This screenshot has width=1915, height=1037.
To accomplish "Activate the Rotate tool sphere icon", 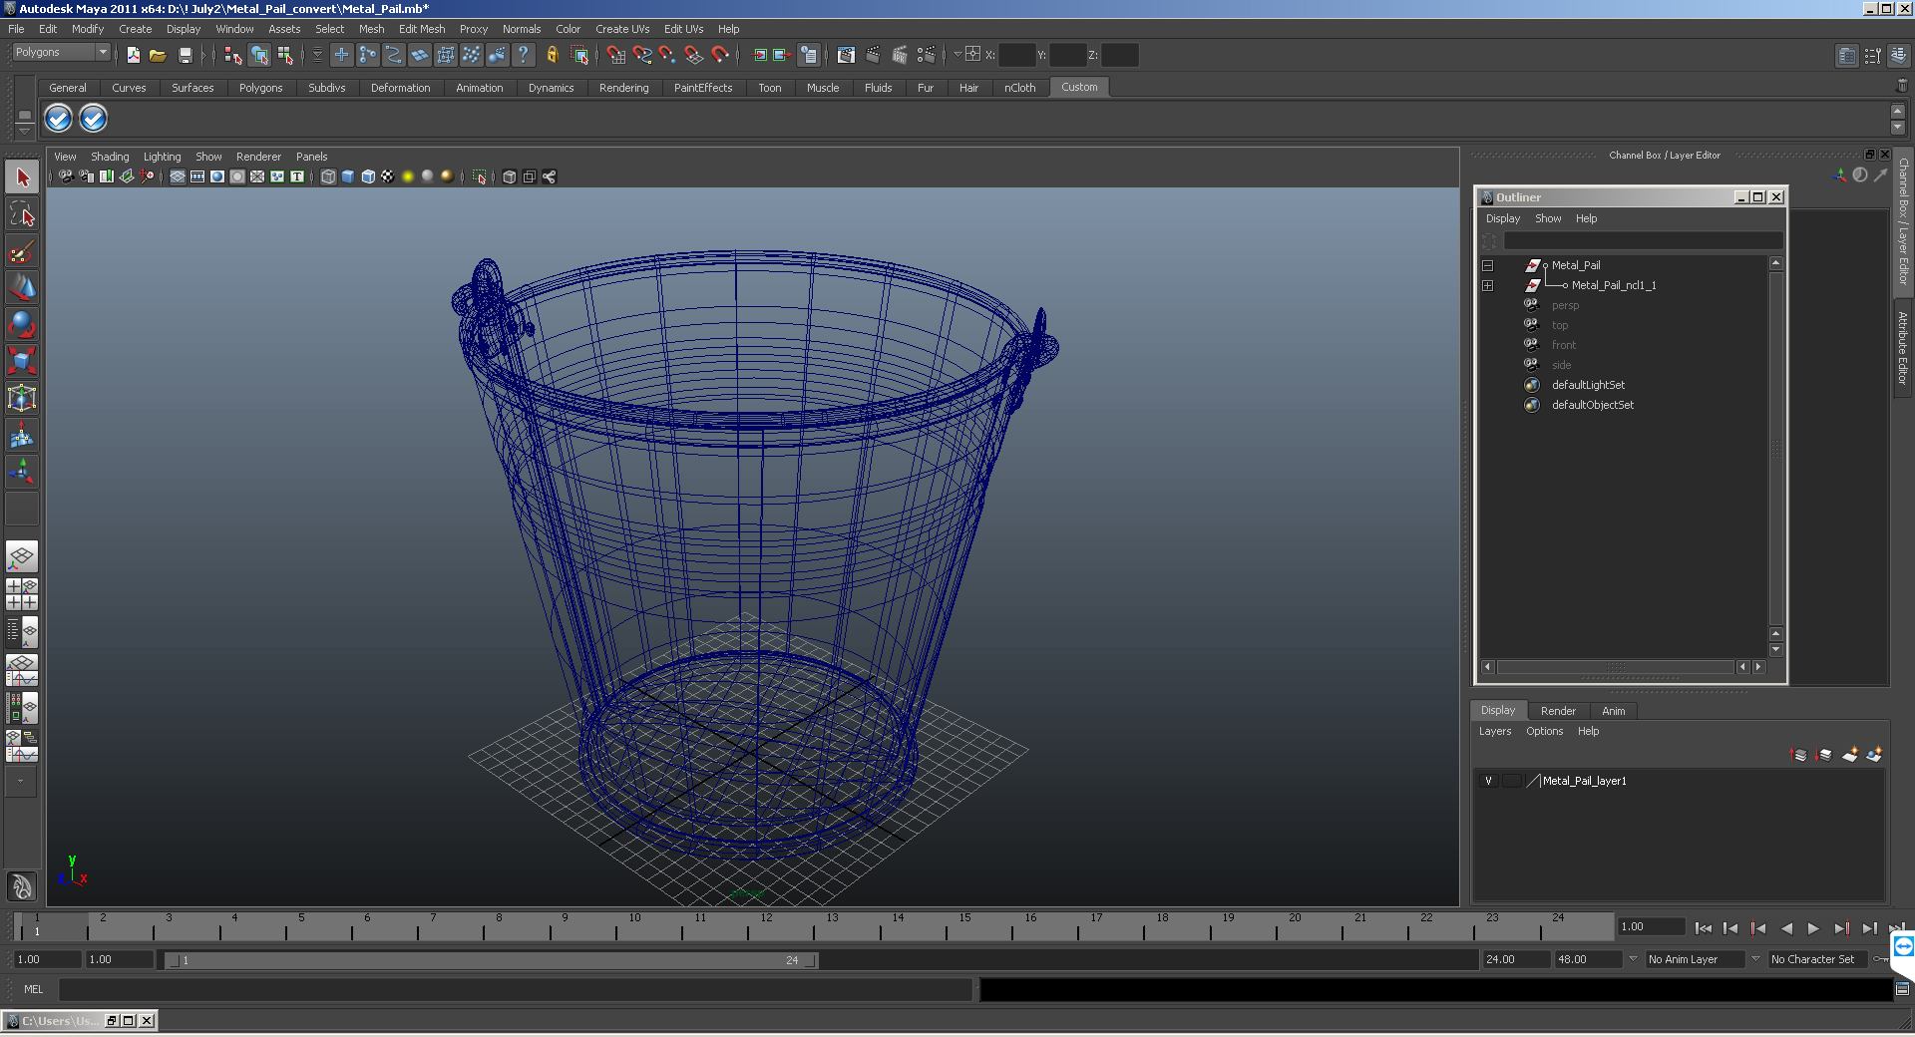I will 22,324.
